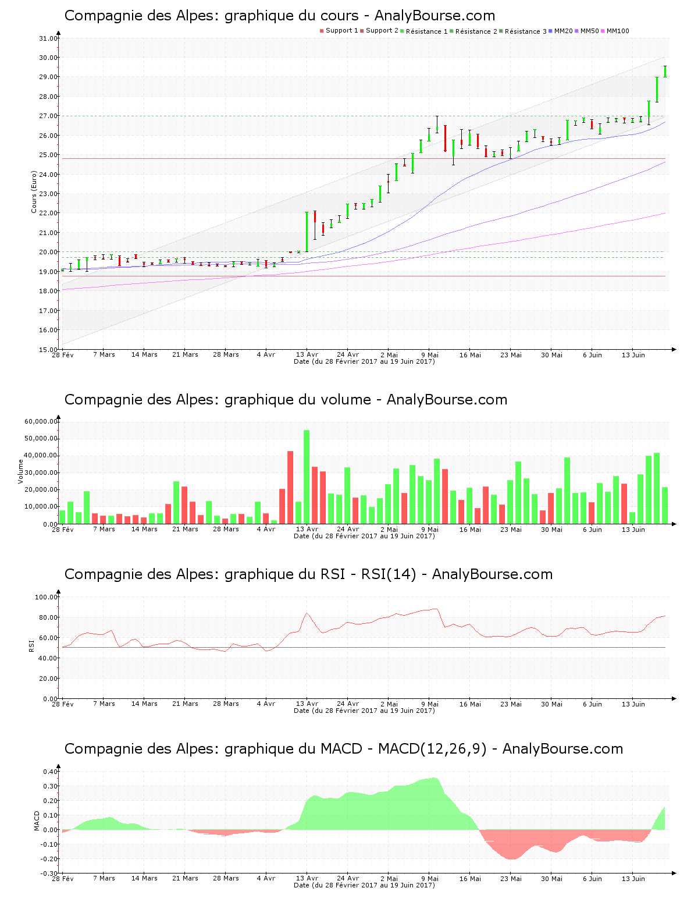Click the 60,000.00 value on volume axis

pos(41,421)
